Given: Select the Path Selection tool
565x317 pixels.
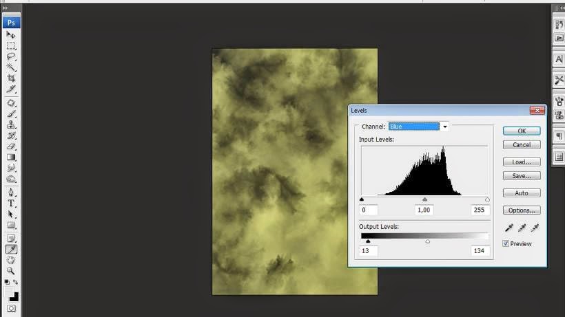Looking at the screenshot, I should (11, 215).
